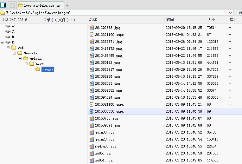Select file name 201539371.jpg

(108, 125)
